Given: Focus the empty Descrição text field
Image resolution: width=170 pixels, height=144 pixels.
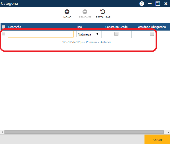Looking at the screenshot, I should pyautogui.click(x=41, y=34).
